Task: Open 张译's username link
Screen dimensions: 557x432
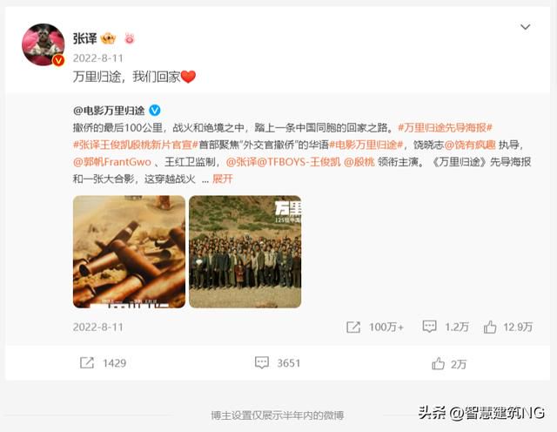Action: pos(85,38)
